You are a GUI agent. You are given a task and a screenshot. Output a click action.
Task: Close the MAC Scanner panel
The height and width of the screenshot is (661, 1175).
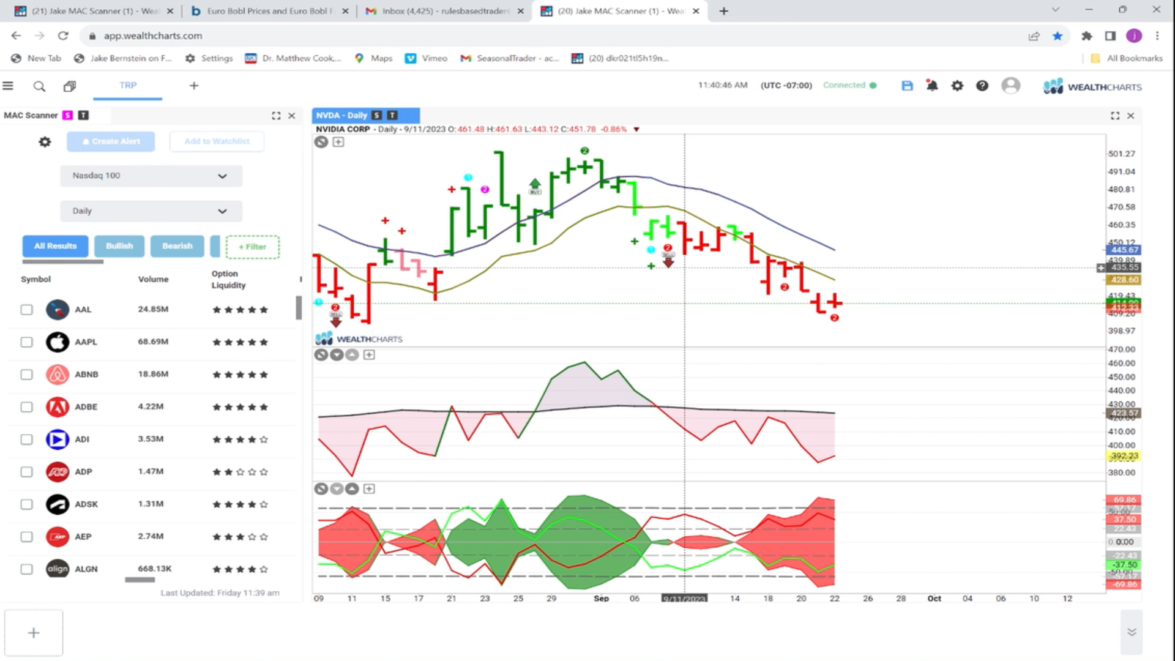point(292,116)
